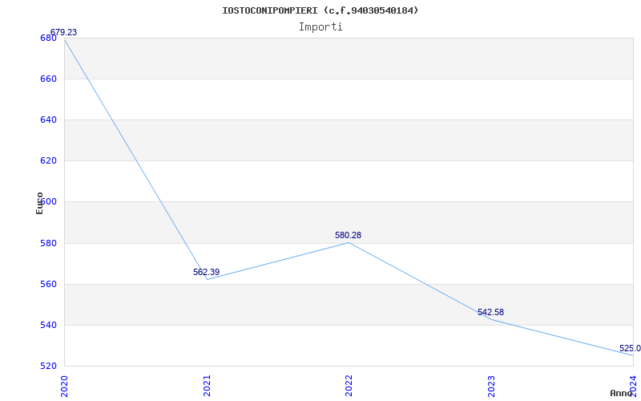The width and height of the screenshot is (641, 401).
Task: Select the 2022 year label on axis
Action: point(349,385)
